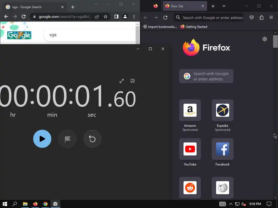Click the Firefox View pinned icon
The width and height of the screenshot is (278, 208).
pyautogui.click(x=156, y=6)
